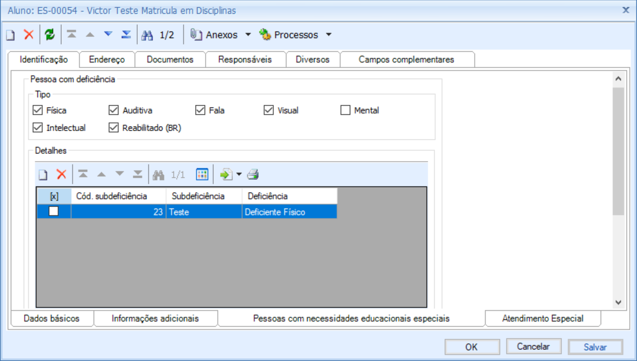
Task: Open the Responsáveis tab
Action: 245,59
